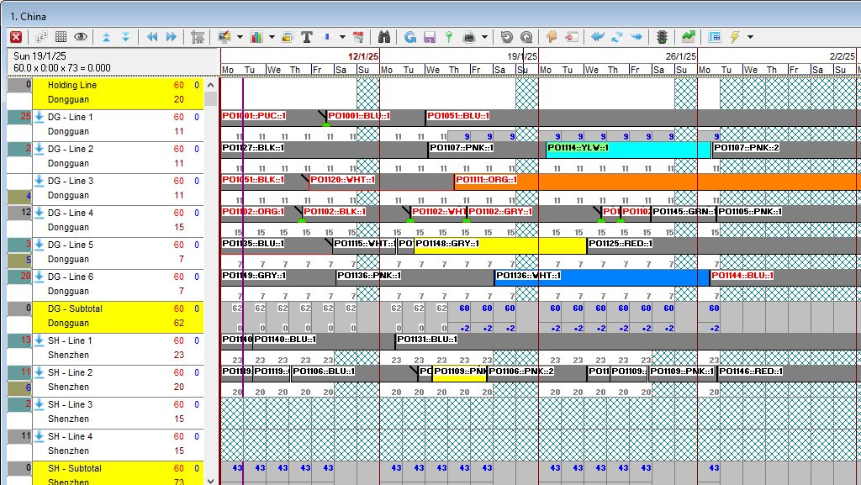This screenshot has height=485, width=861.
Task: Click the blue double back-arrow icon
Action: coord(598,37)
